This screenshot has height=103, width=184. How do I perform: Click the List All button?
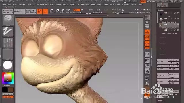point(162,62)
